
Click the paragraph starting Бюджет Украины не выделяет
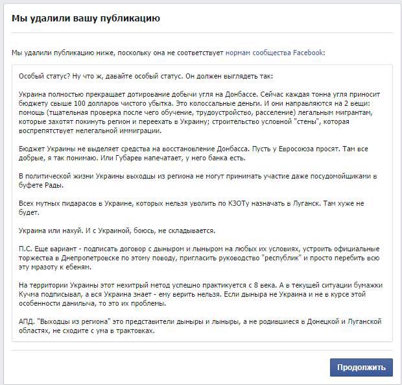193,153
